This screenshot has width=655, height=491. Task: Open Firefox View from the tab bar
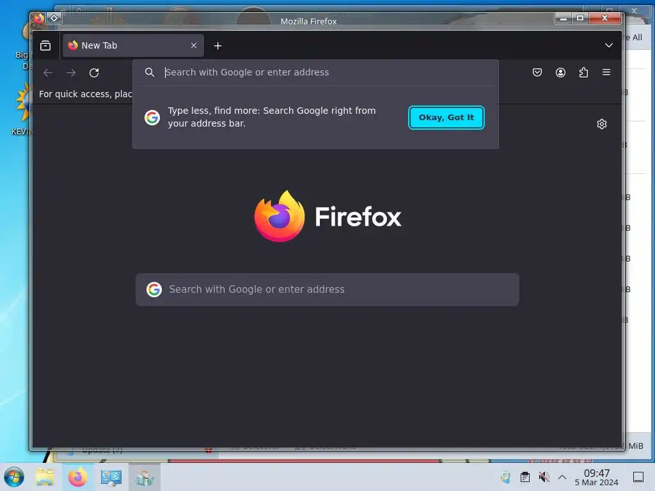click(x=45, y=45)
